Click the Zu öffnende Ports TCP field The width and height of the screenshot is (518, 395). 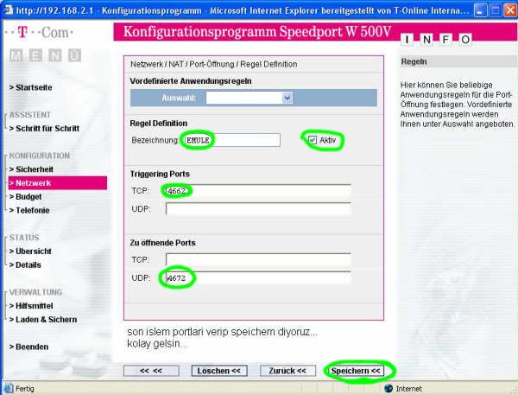click(258, 260)
